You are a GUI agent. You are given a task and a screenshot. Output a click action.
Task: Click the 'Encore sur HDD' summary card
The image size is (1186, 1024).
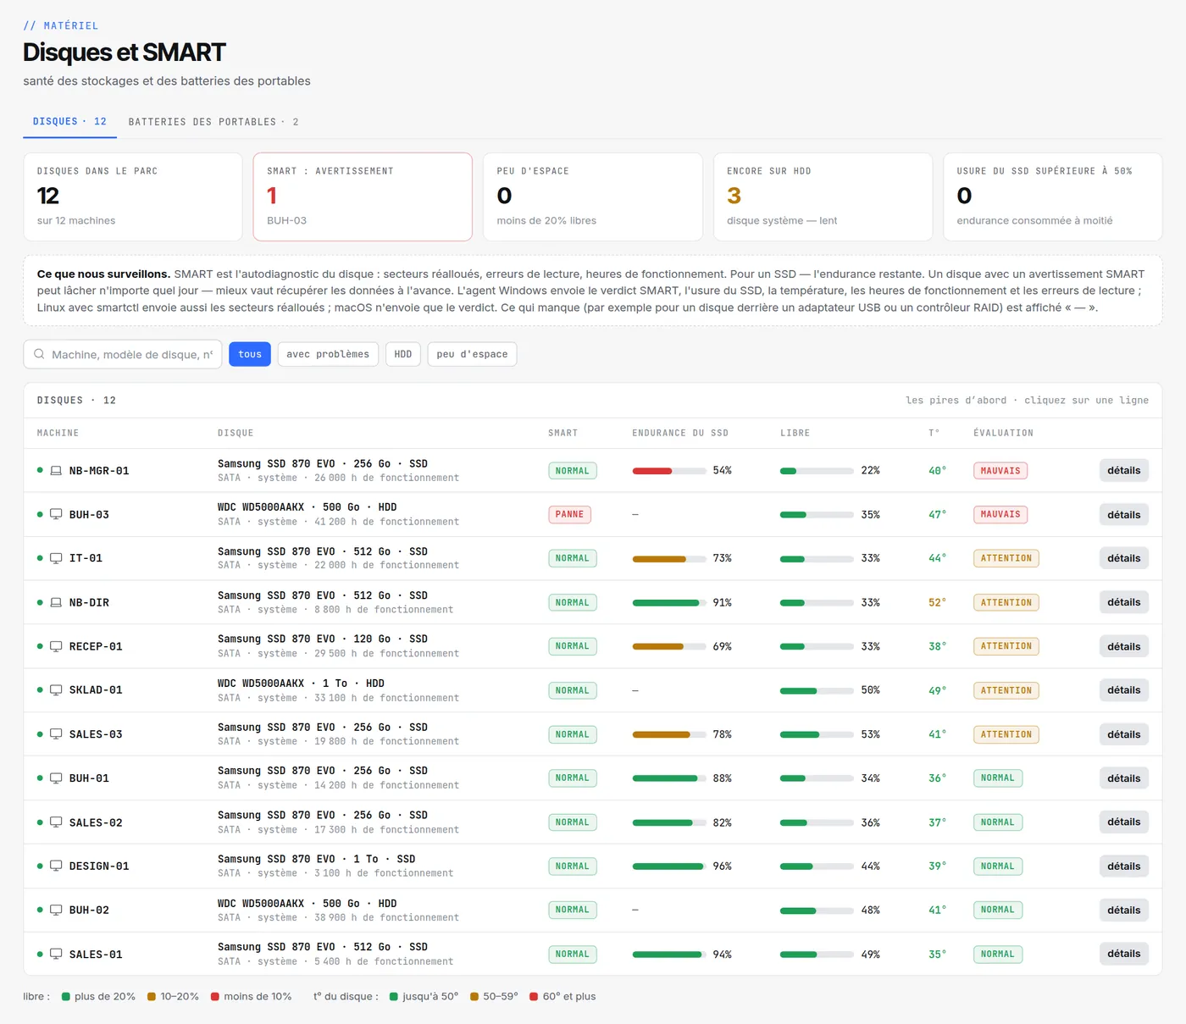(x=823, y=196)
